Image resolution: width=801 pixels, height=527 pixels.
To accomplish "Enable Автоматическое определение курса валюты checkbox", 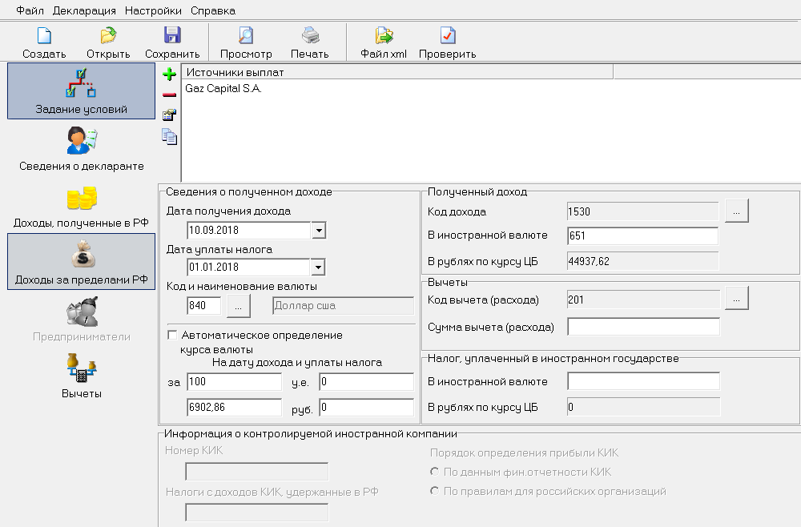I will click(173, 335).
